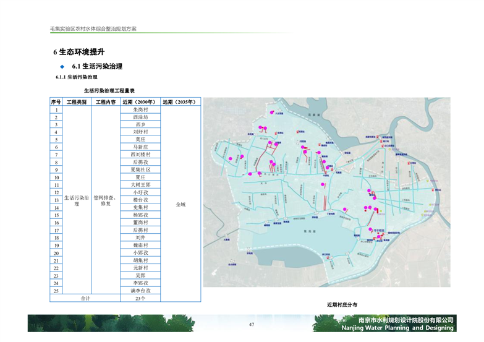Click the blue diamond bullet beside heading 6.1
Viewport: 484px width, 342px height.
click(62, 66)
